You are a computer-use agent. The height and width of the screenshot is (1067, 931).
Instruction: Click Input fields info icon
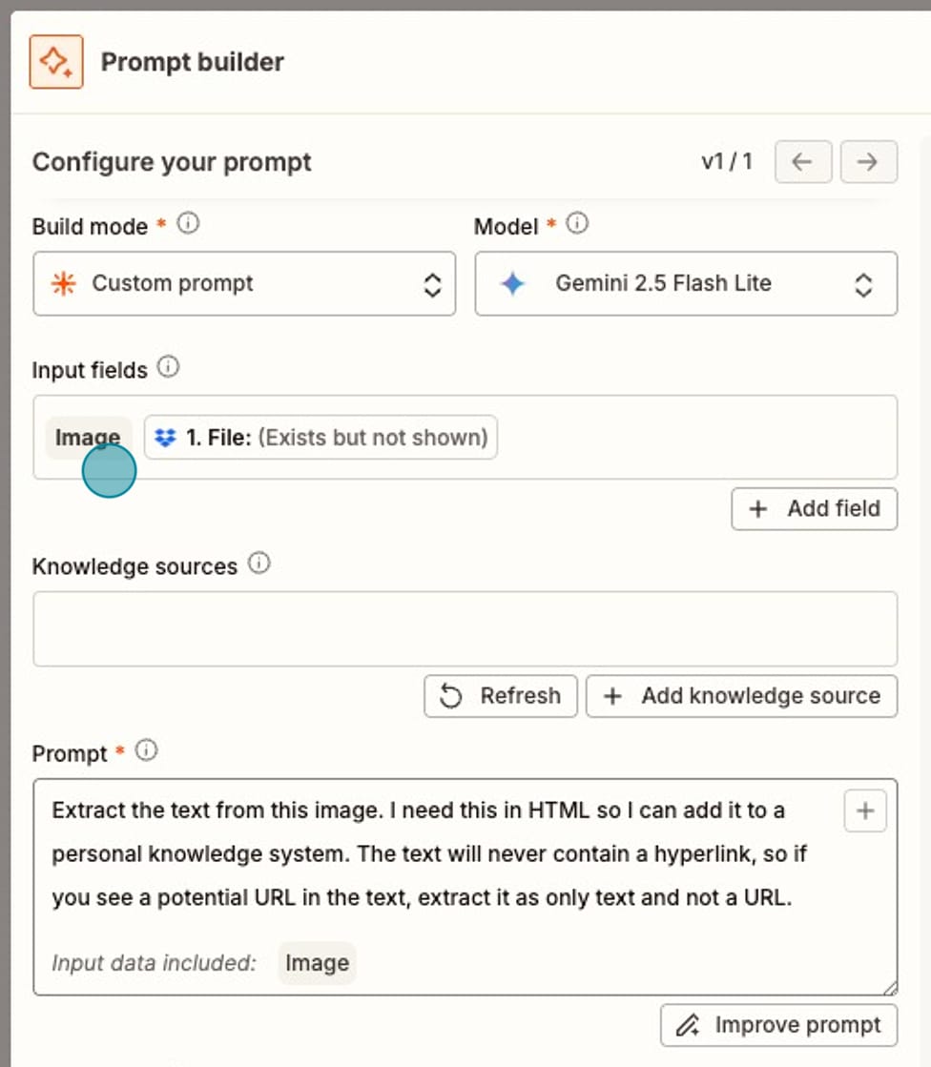click(x=168, y=367)
